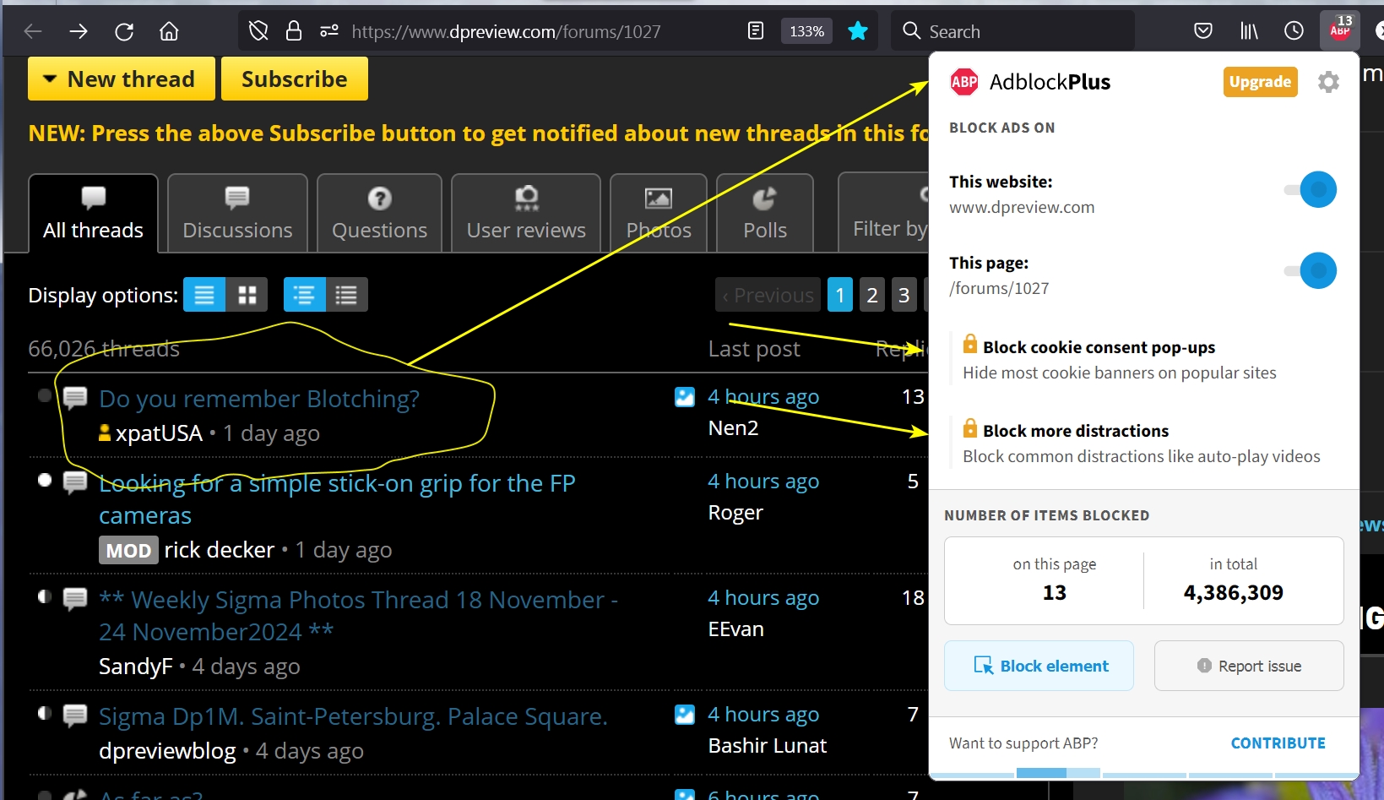Toggle ad blocking for this website
Viewport: 1384px width, 800px height.
1311,189
